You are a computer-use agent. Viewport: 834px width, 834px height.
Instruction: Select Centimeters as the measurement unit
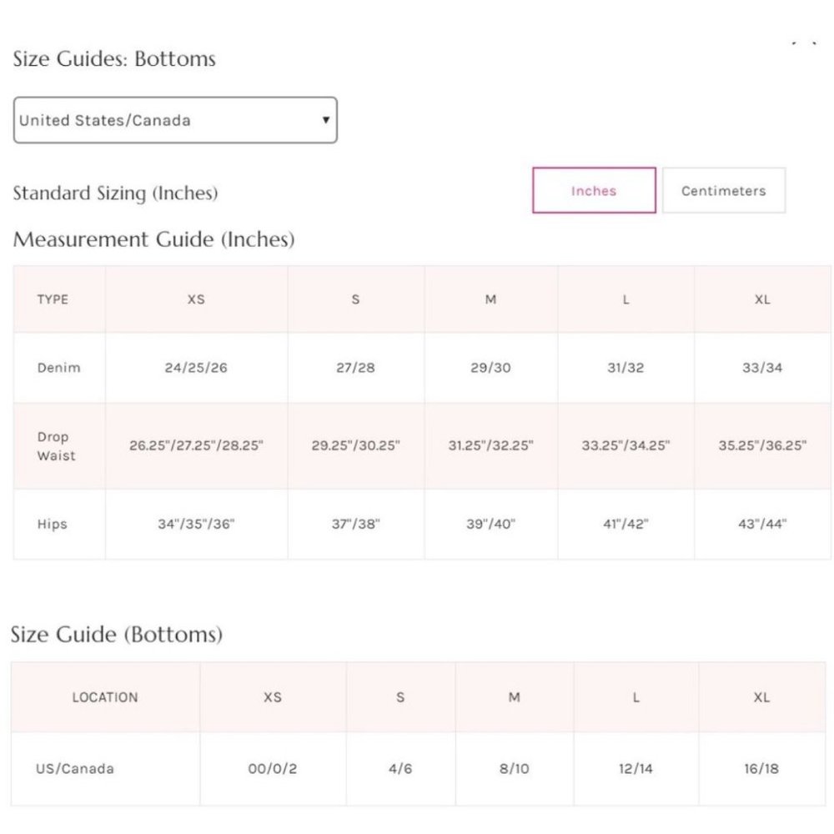724,190
